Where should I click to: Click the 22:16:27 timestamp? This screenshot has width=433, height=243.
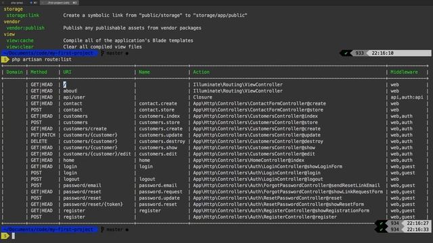(x=417, y=223)
